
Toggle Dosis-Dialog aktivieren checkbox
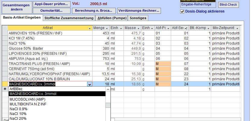(182, 12)
